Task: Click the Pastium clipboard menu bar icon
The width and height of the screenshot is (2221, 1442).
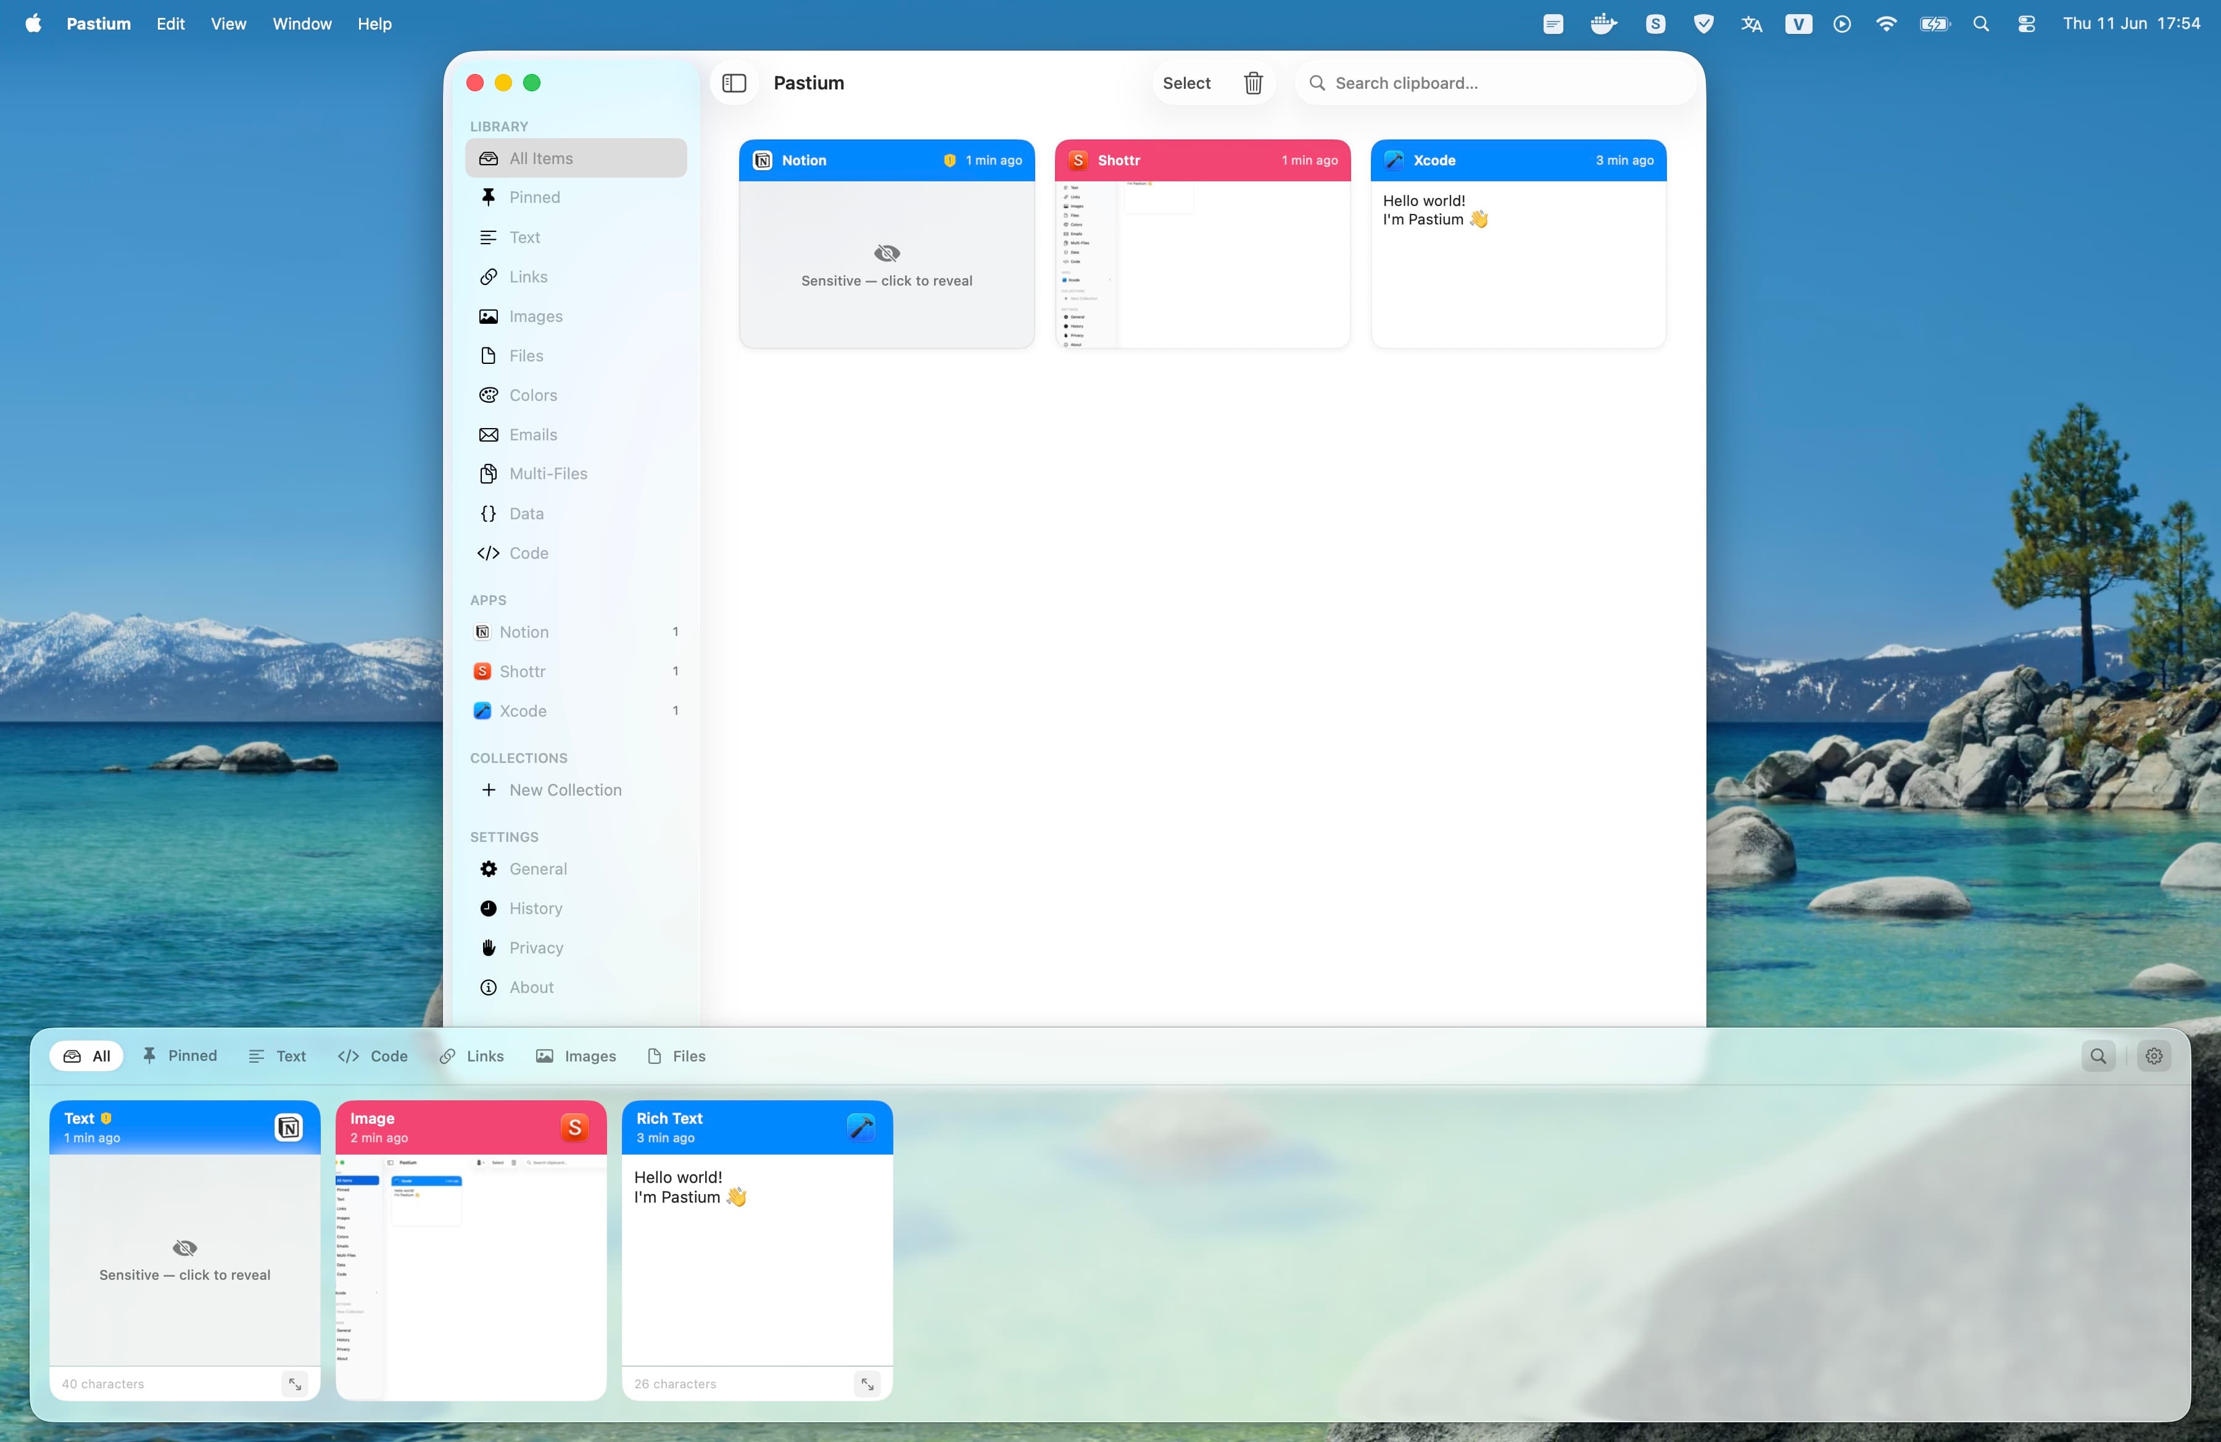Action: [1553, 24]
